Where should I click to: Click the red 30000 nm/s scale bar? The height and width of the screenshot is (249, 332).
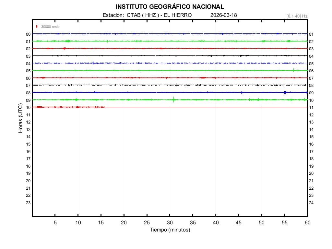[37, 27]
